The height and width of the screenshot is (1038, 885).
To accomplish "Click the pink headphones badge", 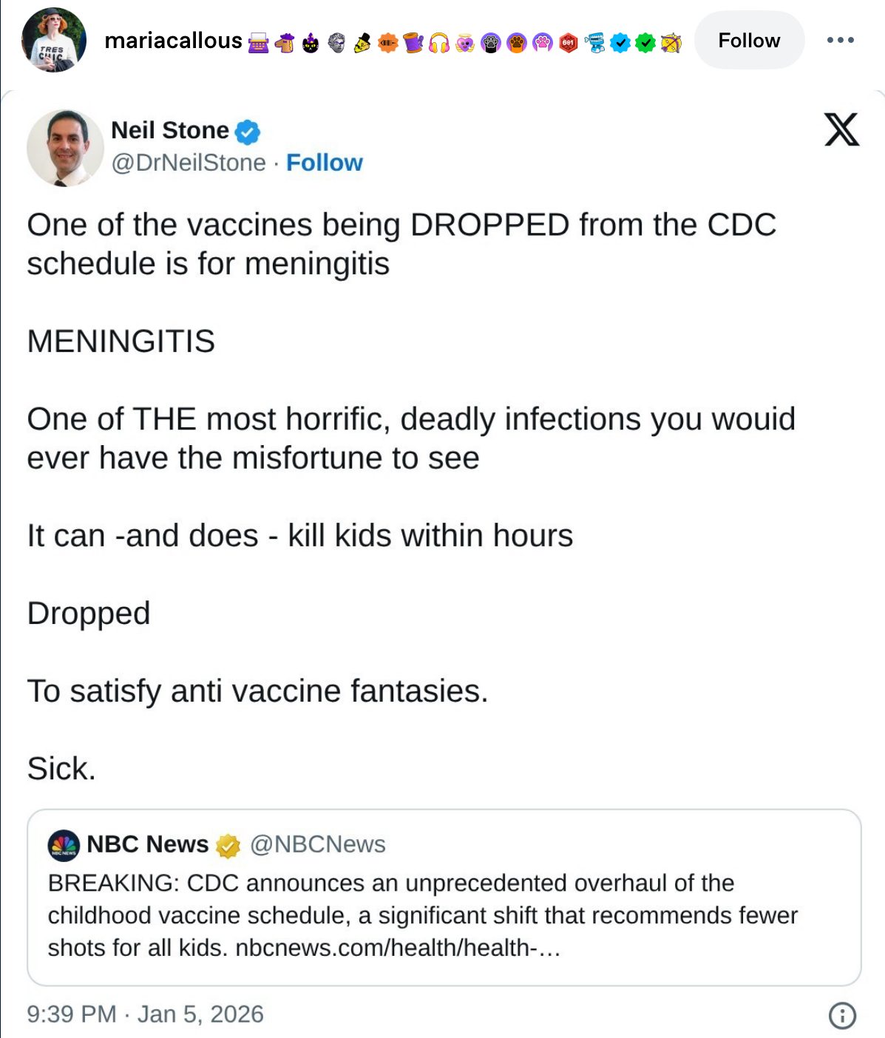I will point(439,43).
